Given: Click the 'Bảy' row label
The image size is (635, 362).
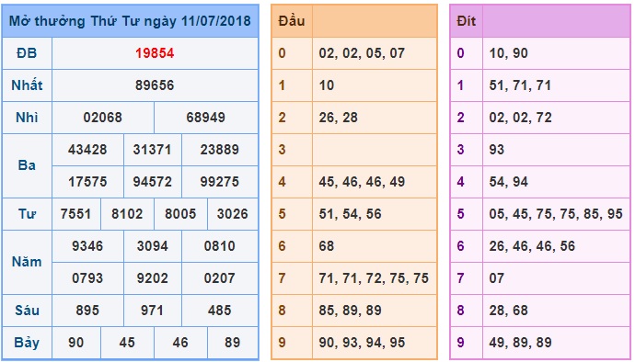Looking at the screenshot, I should pos(27,343).
